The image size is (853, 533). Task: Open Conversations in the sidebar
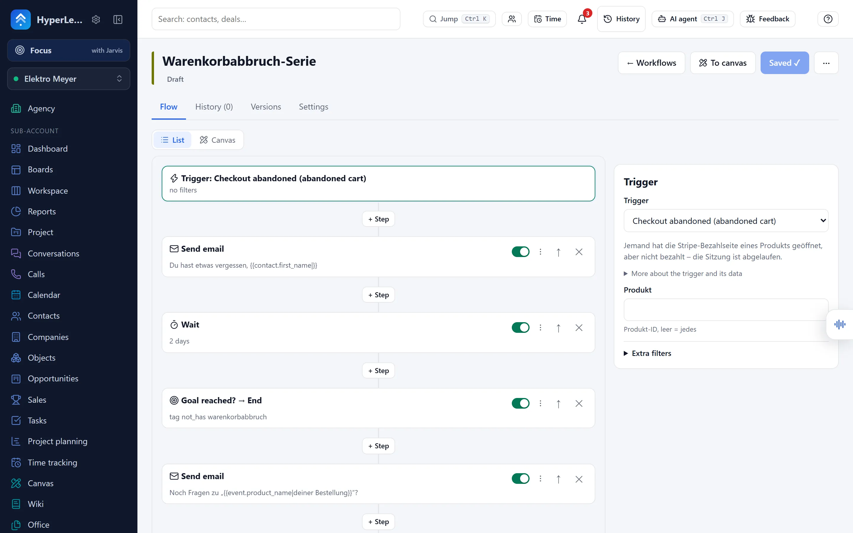(x=53, y=253)
